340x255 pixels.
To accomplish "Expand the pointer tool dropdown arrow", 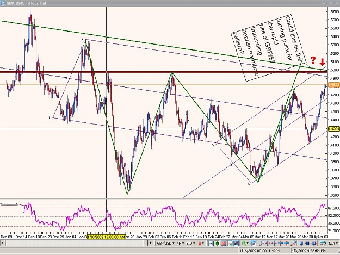I will coord(248,244).
